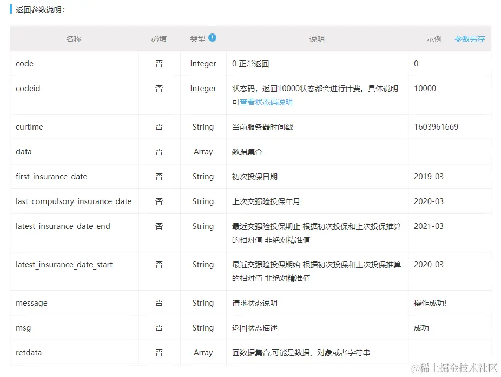Click the example value 2019-03
The width and height of the screenshot is (501, 377).
point(429,177)
